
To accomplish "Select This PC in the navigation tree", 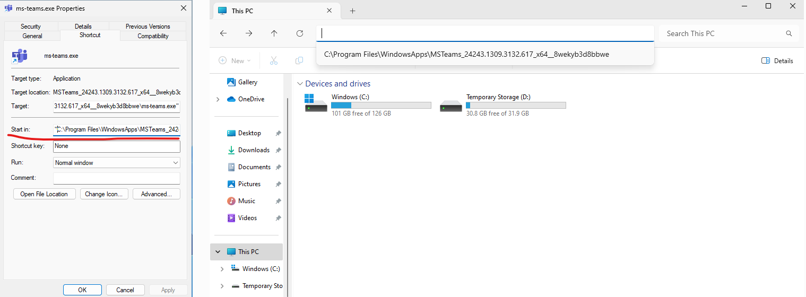I will coord(247,252).
